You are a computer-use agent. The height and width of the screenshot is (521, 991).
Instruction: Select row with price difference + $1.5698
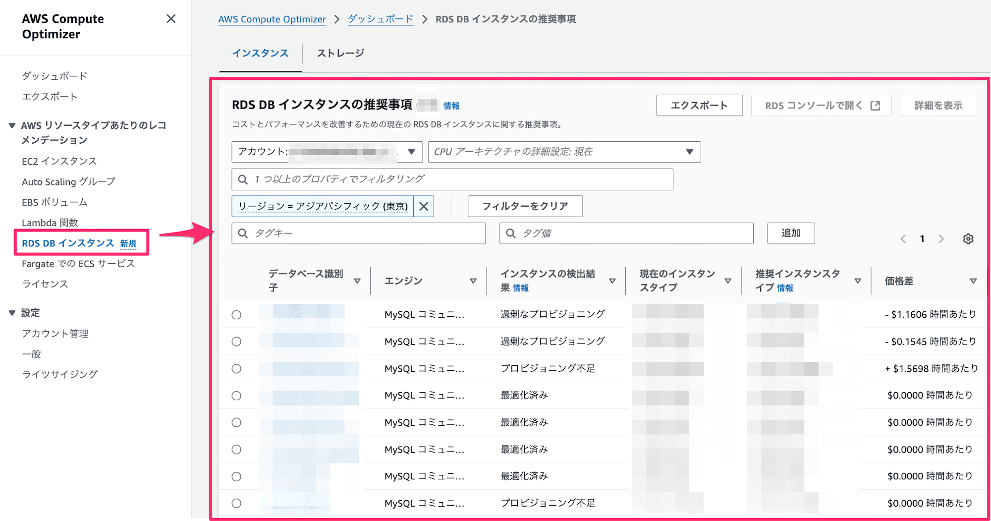pos(236,369)
